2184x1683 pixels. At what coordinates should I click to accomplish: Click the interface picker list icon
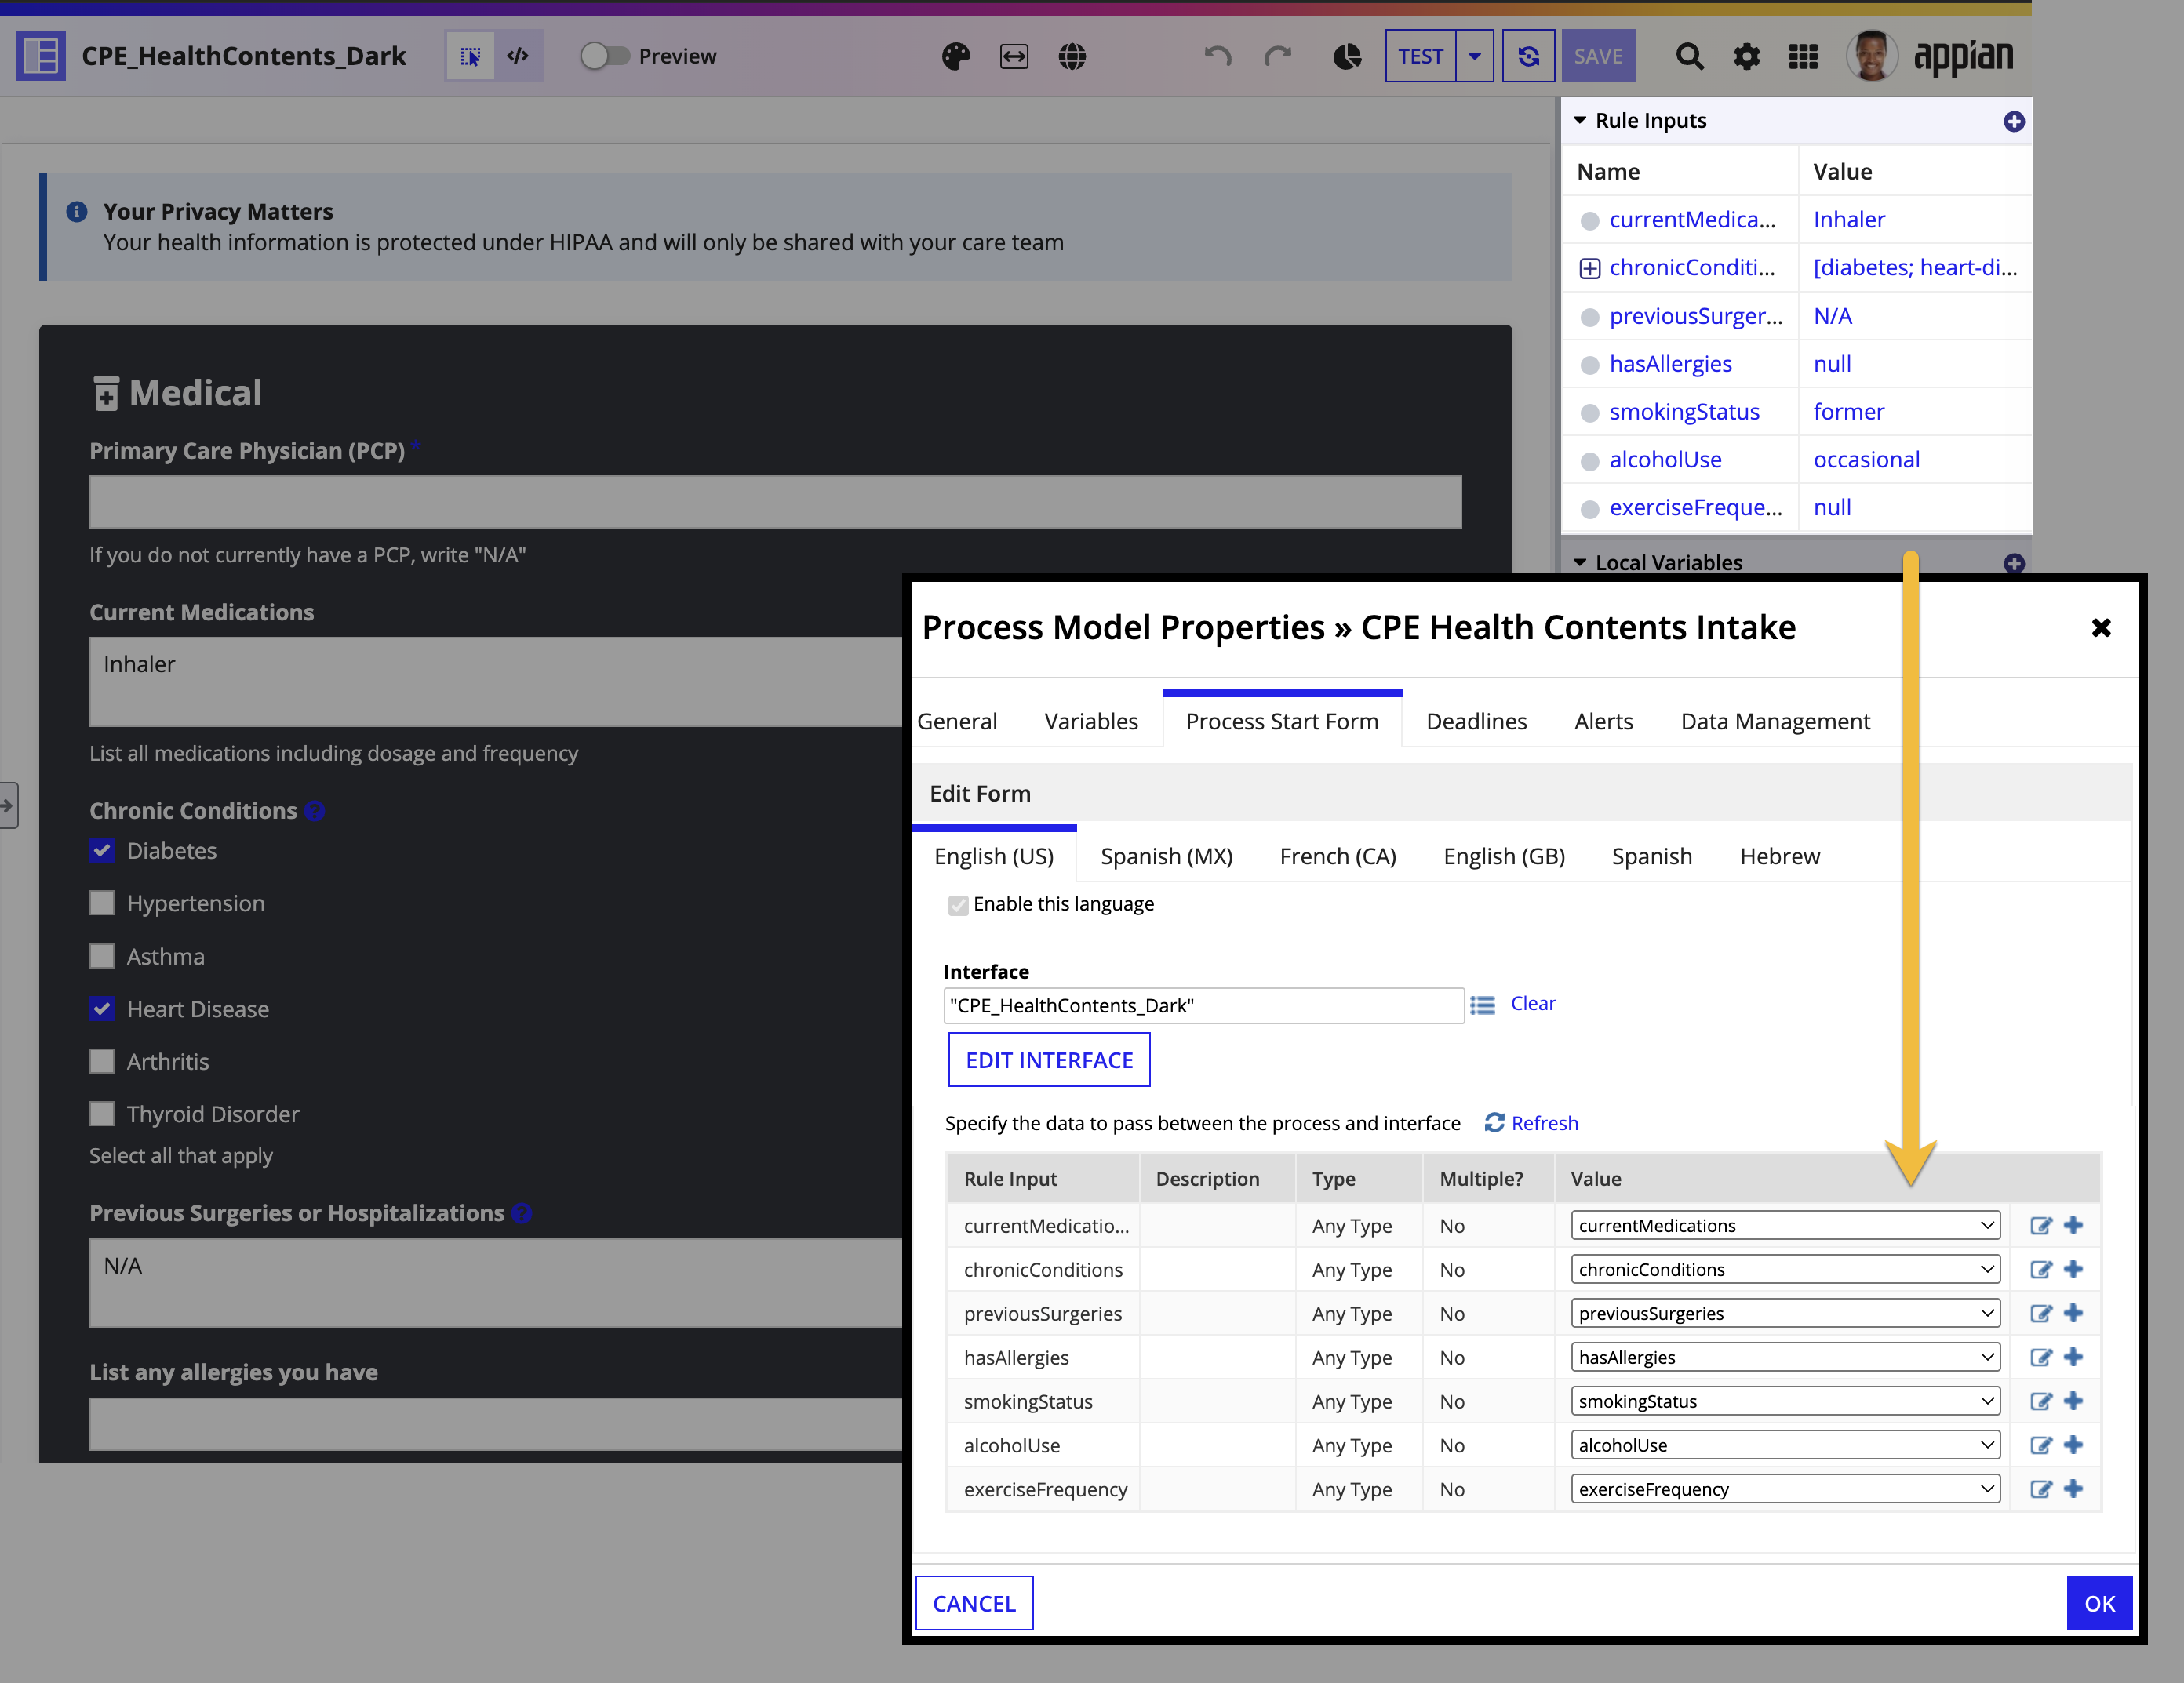1482,1005
